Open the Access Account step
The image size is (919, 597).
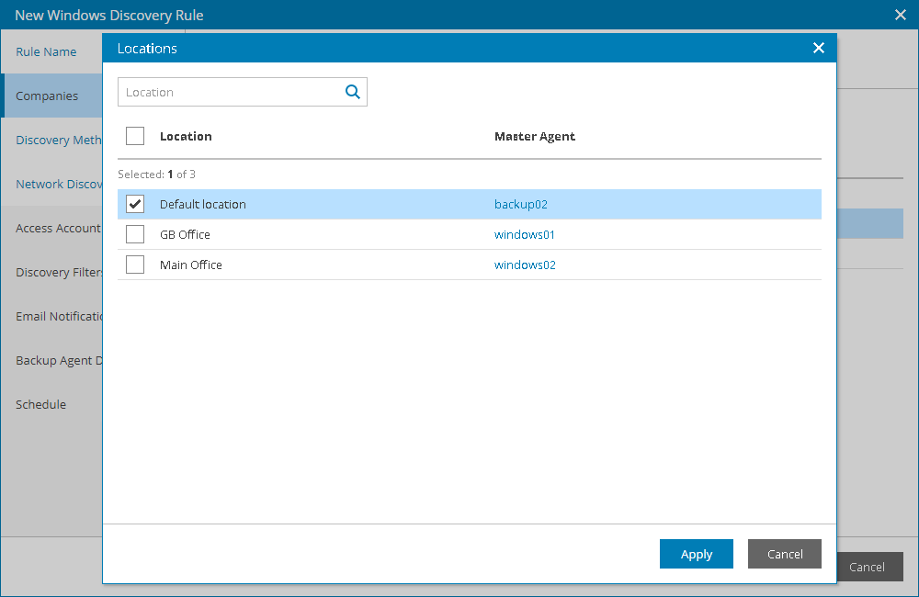tap(57, 228)
